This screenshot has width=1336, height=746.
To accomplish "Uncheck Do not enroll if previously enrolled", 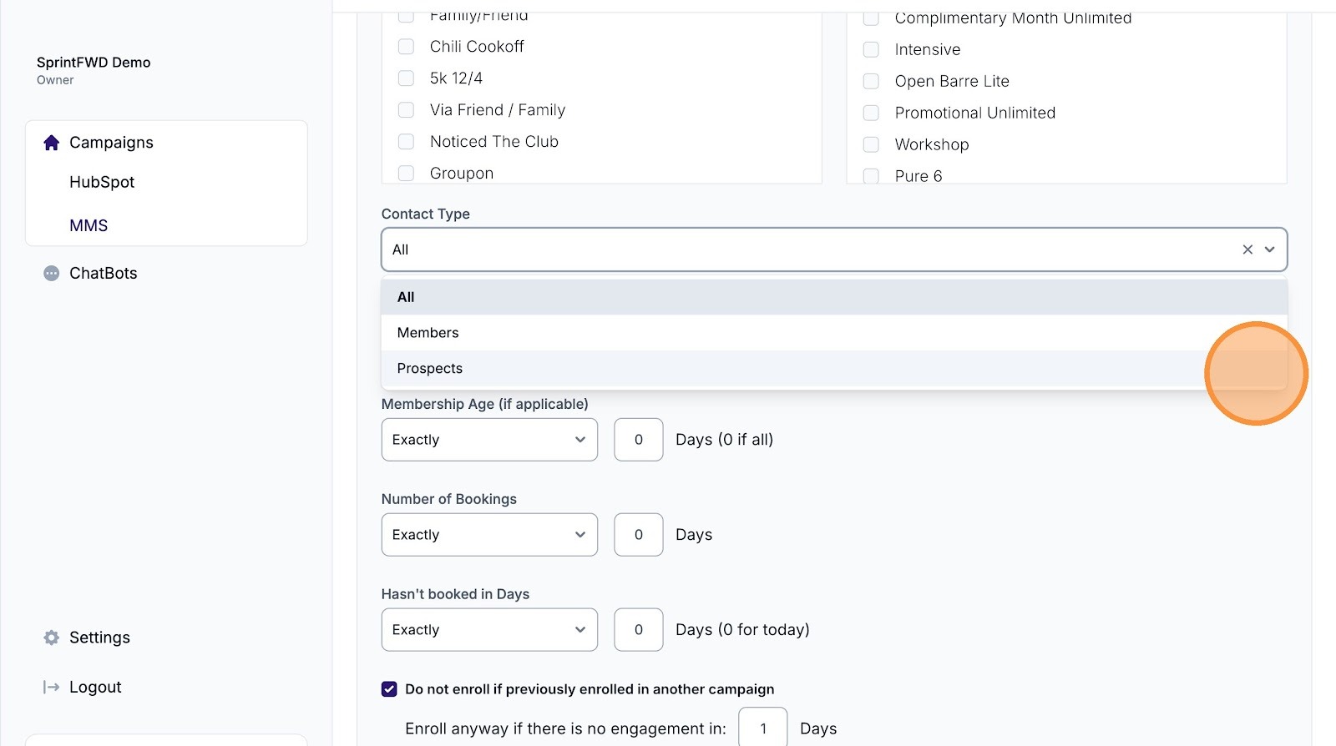I will pos(389,689).
